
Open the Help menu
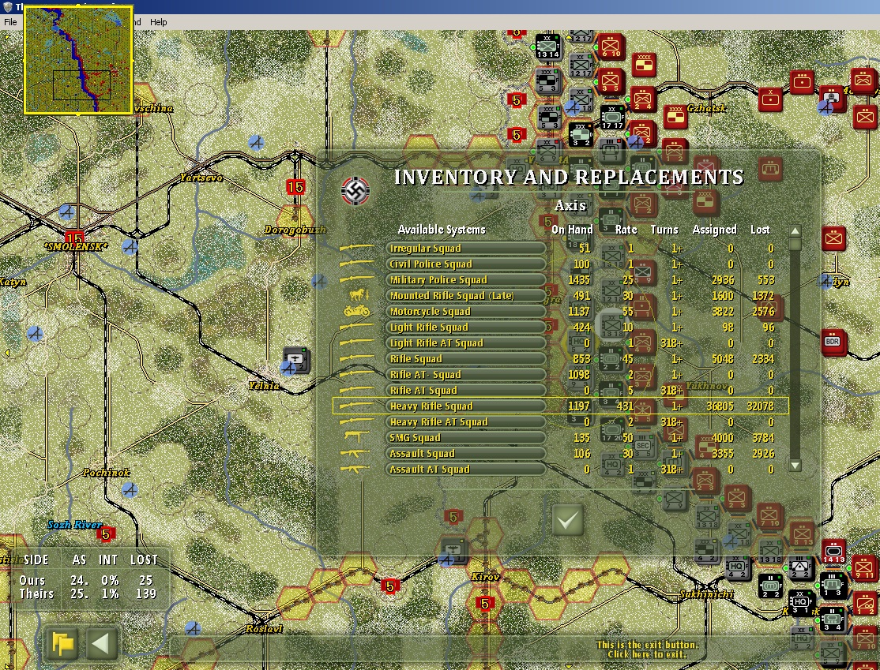(158, 22)
